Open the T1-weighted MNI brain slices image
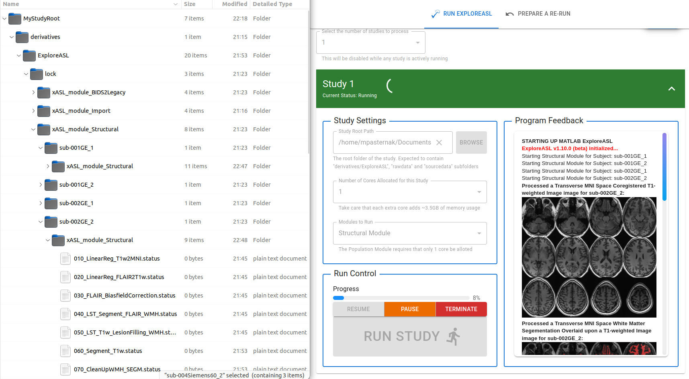 [589, 257]
